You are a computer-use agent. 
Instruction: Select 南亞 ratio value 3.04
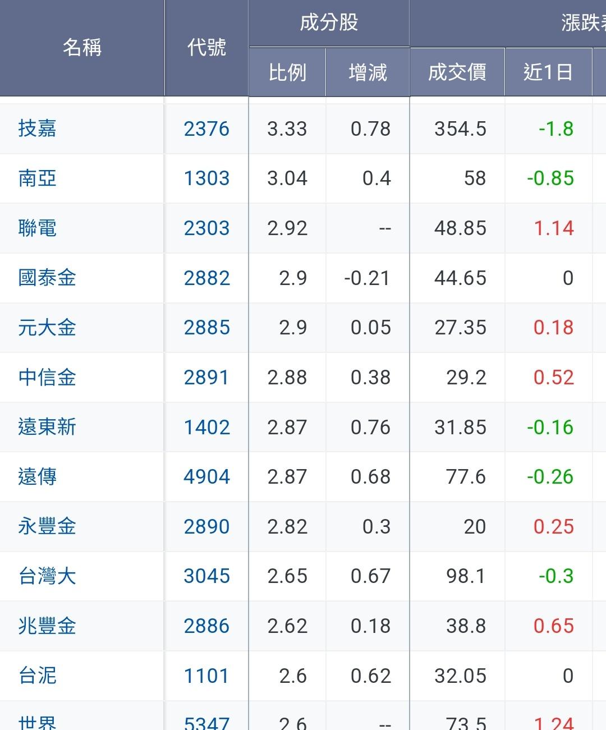(287, 178)
